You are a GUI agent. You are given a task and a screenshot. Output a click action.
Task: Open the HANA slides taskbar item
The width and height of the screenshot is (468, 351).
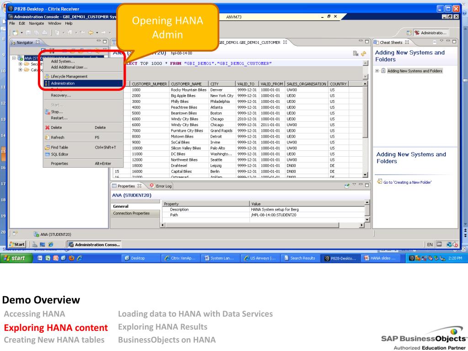coord(380,258)
